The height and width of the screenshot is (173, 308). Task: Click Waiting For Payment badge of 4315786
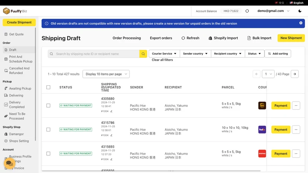75,130
